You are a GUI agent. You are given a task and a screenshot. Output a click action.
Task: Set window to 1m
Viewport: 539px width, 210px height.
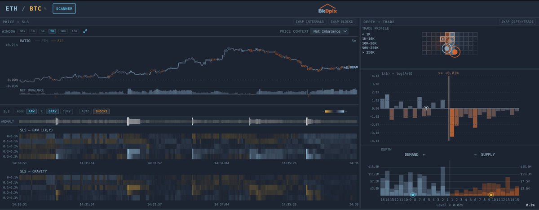(x=32, y=31)
